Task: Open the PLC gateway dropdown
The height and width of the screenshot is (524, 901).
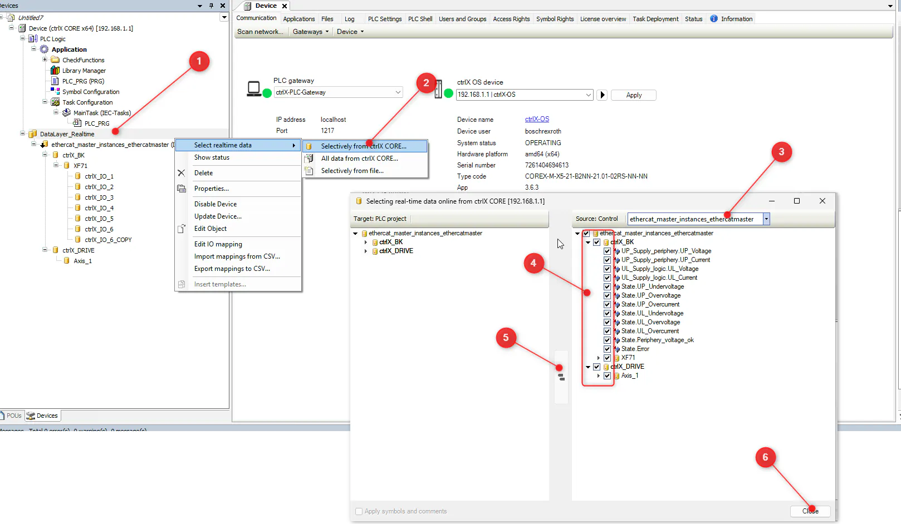Action: coord(398,92)
